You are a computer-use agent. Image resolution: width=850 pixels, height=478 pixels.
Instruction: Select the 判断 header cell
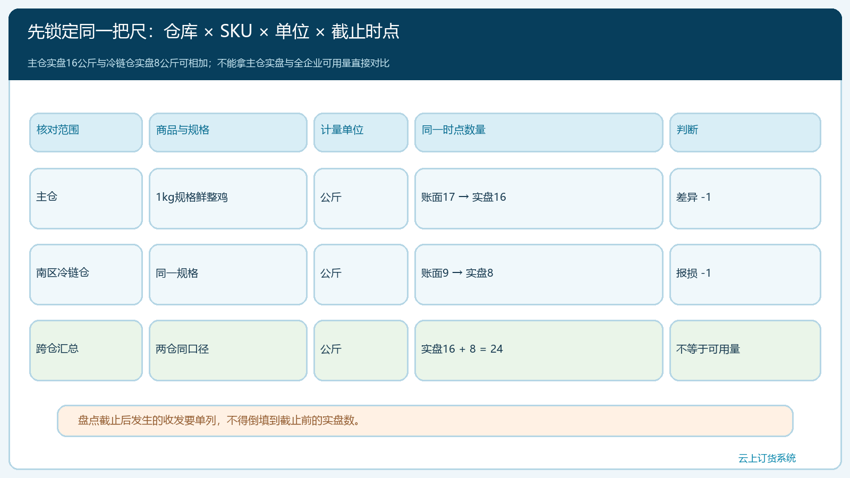[745, 132]
